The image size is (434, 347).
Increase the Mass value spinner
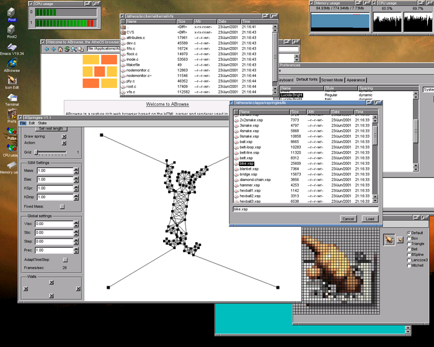77,169
